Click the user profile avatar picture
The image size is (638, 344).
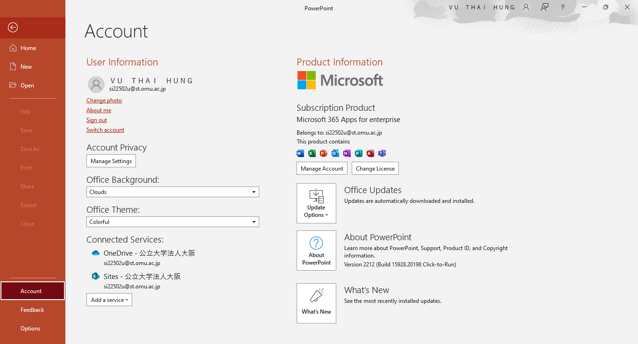[x=96, y=85]
